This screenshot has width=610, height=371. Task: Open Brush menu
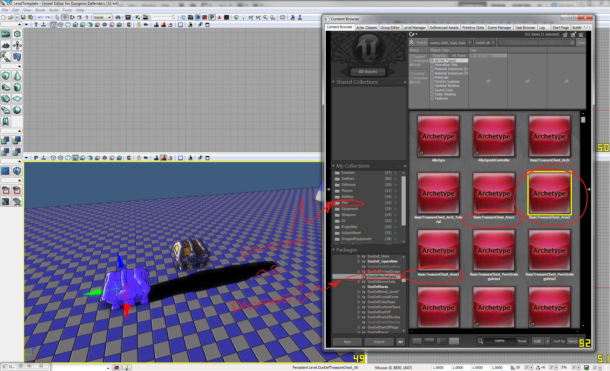point(40,10)
